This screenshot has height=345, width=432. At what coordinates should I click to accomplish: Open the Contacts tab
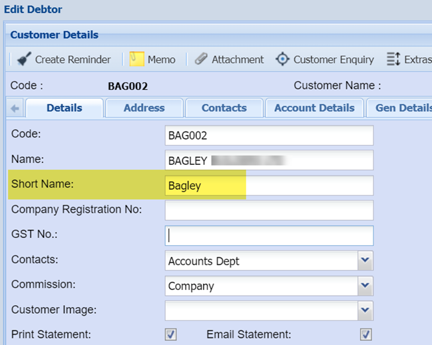coord(224,108)
